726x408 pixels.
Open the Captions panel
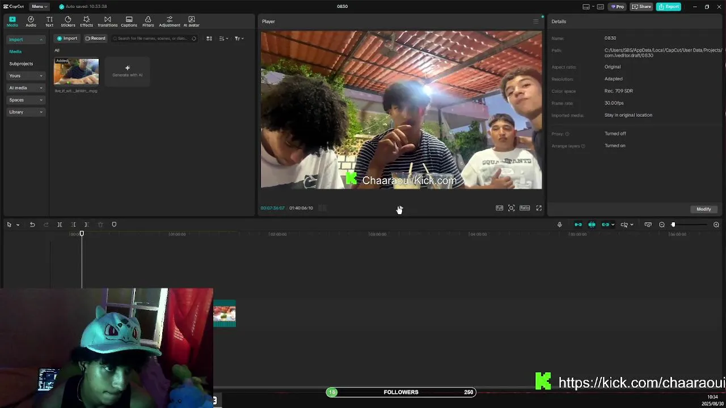coord(129,22)
